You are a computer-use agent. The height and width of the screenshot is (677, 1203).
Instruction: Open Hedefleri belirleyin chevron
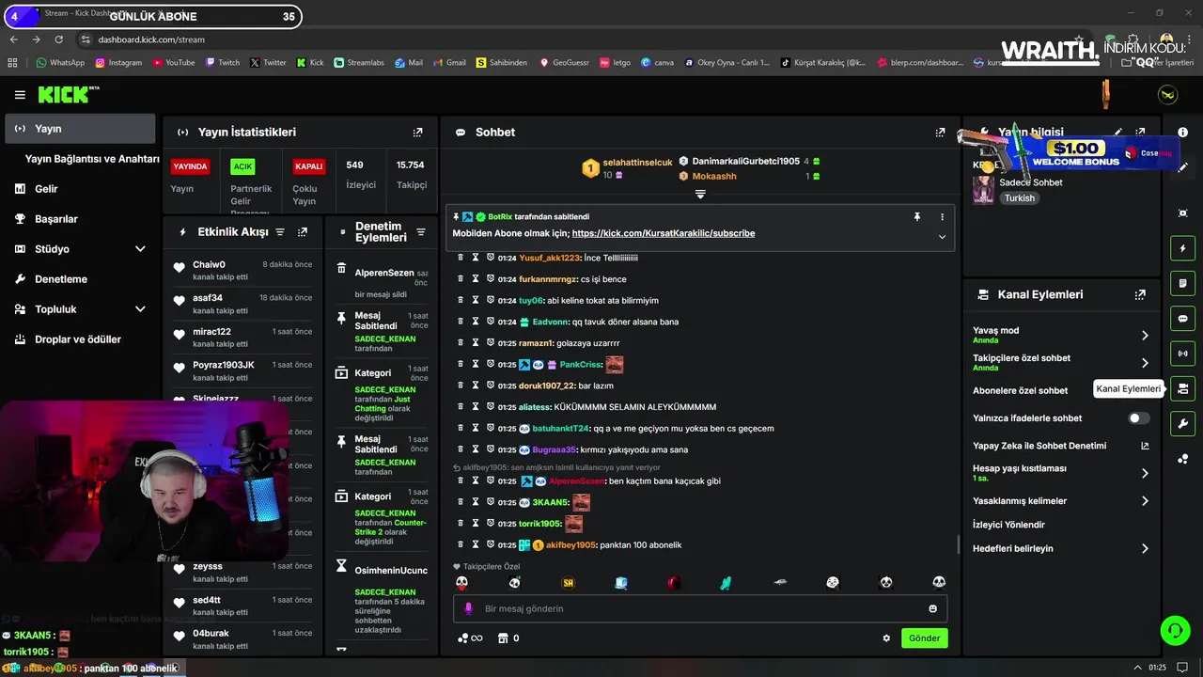click(x=1145, y=548)
